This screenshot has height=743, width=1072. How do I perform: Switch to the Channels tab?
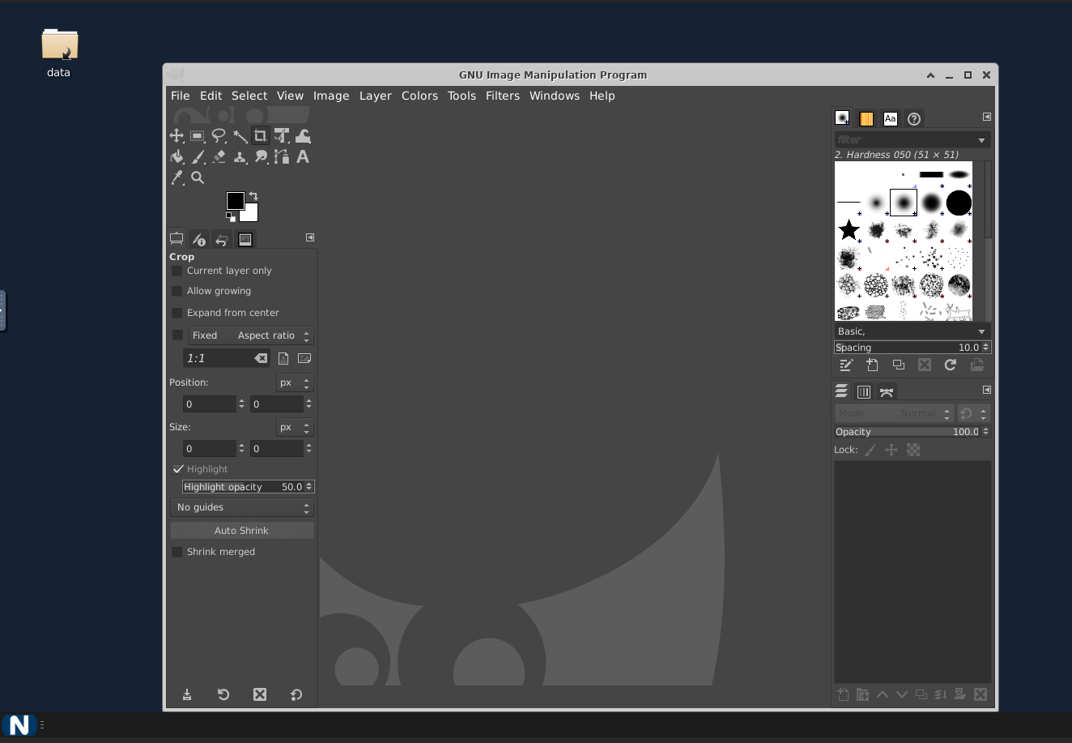pyautogui.click(x=864, y=392)
